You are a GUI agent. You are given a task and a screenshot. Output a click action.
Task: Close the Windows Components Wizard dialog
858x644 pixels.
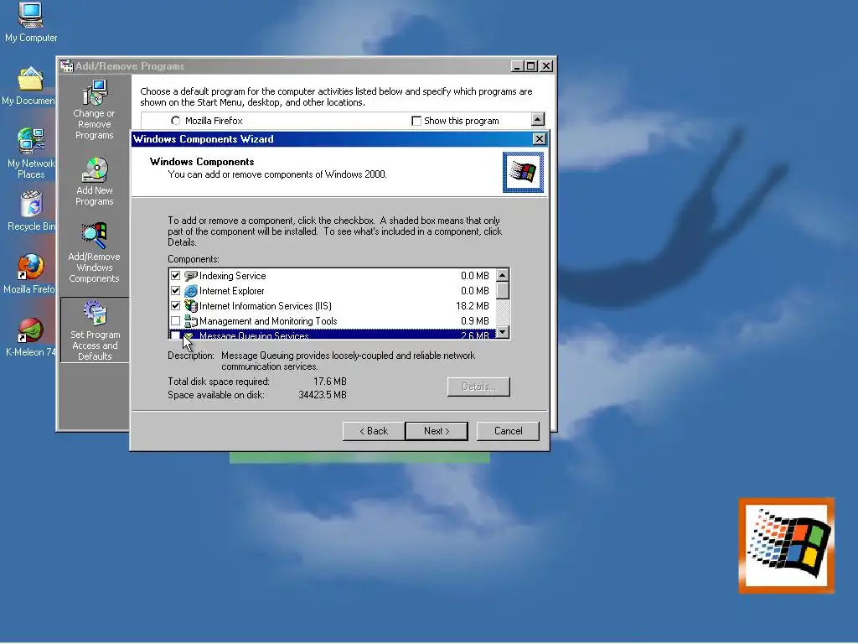pyautogui.click(x=539, y=139)
